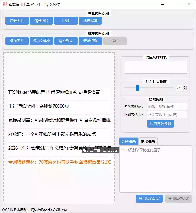Check service status via 检查服务
This screenshot has height=213, width=196.
click(x=90, y=21)
